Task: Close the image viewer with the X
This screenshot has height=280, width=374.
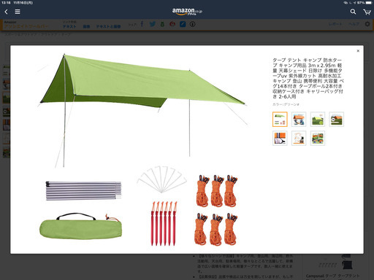Action: click(x=358, y=51)
